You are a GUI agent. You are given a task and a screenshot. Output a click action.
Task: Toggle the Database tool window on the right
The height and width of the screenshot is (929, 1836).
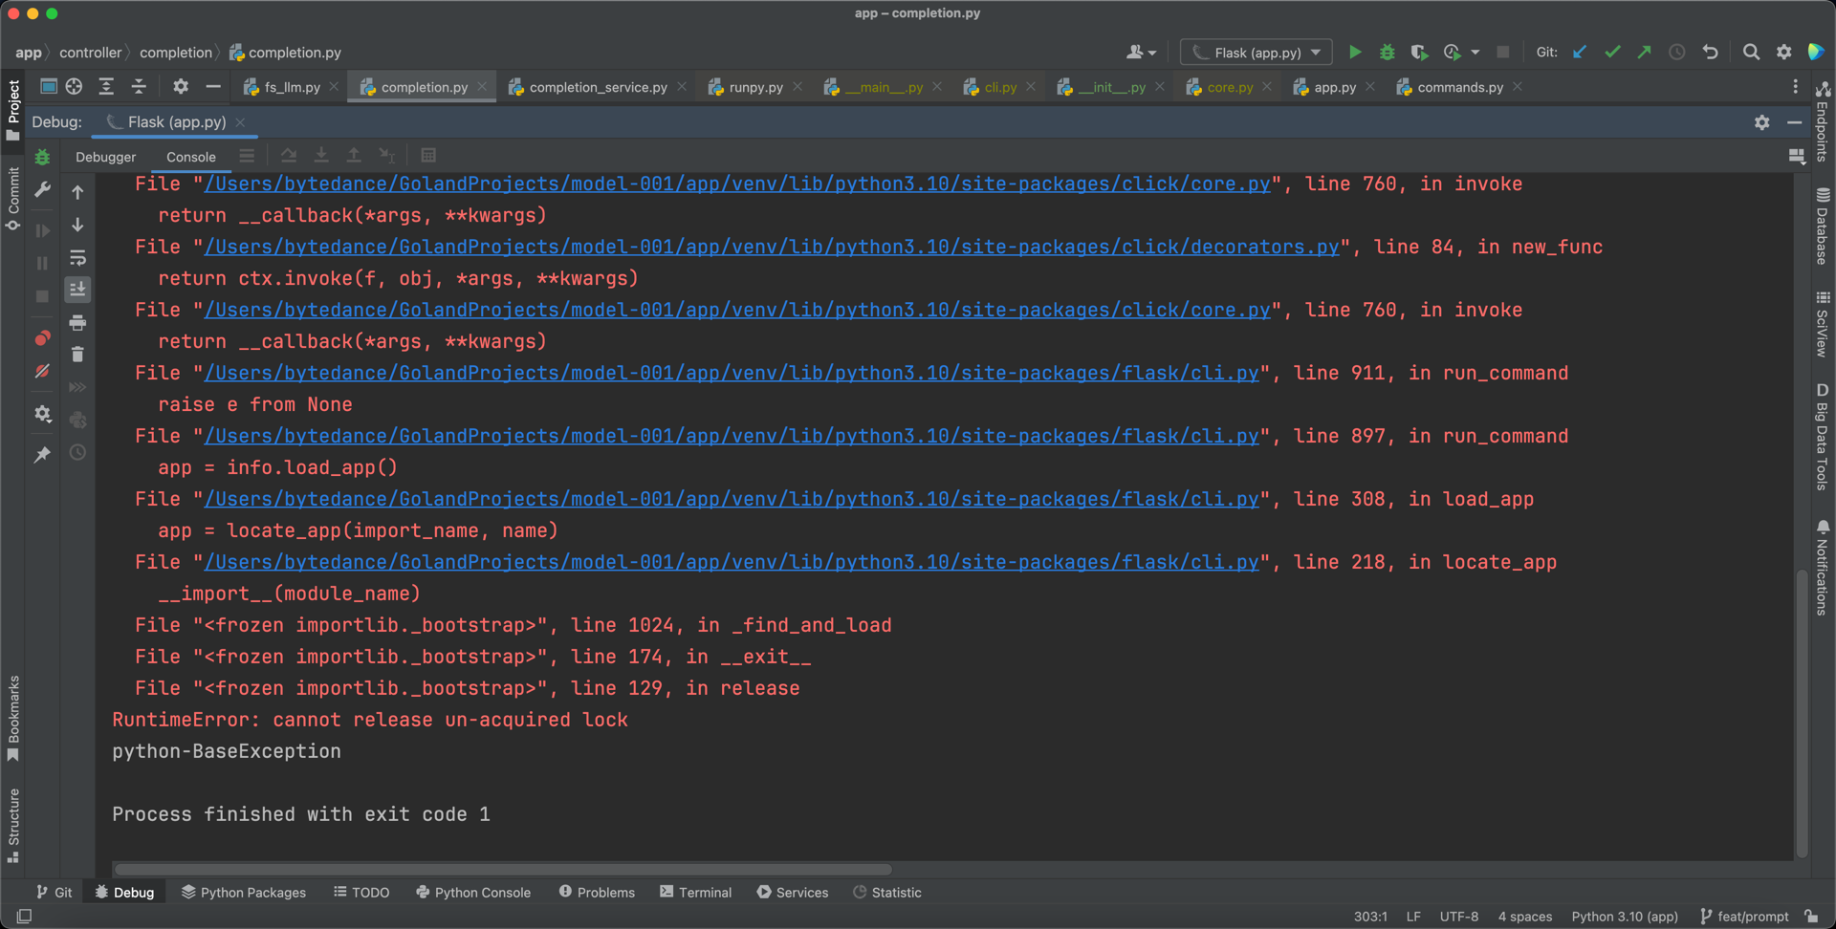tap(1823, 227)
